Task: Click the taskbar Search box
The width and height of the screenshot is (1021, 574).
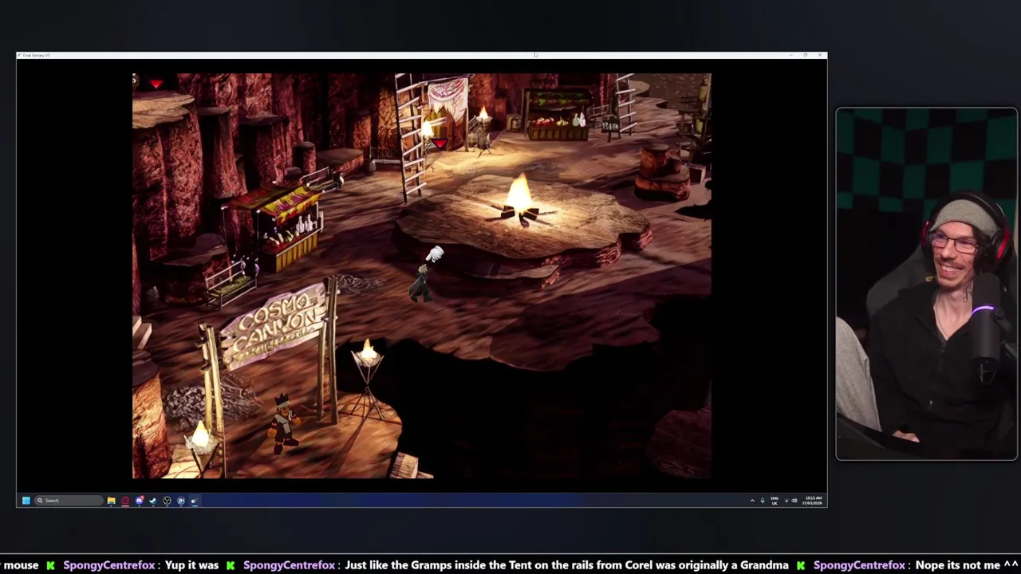Action: pos(69,501)
